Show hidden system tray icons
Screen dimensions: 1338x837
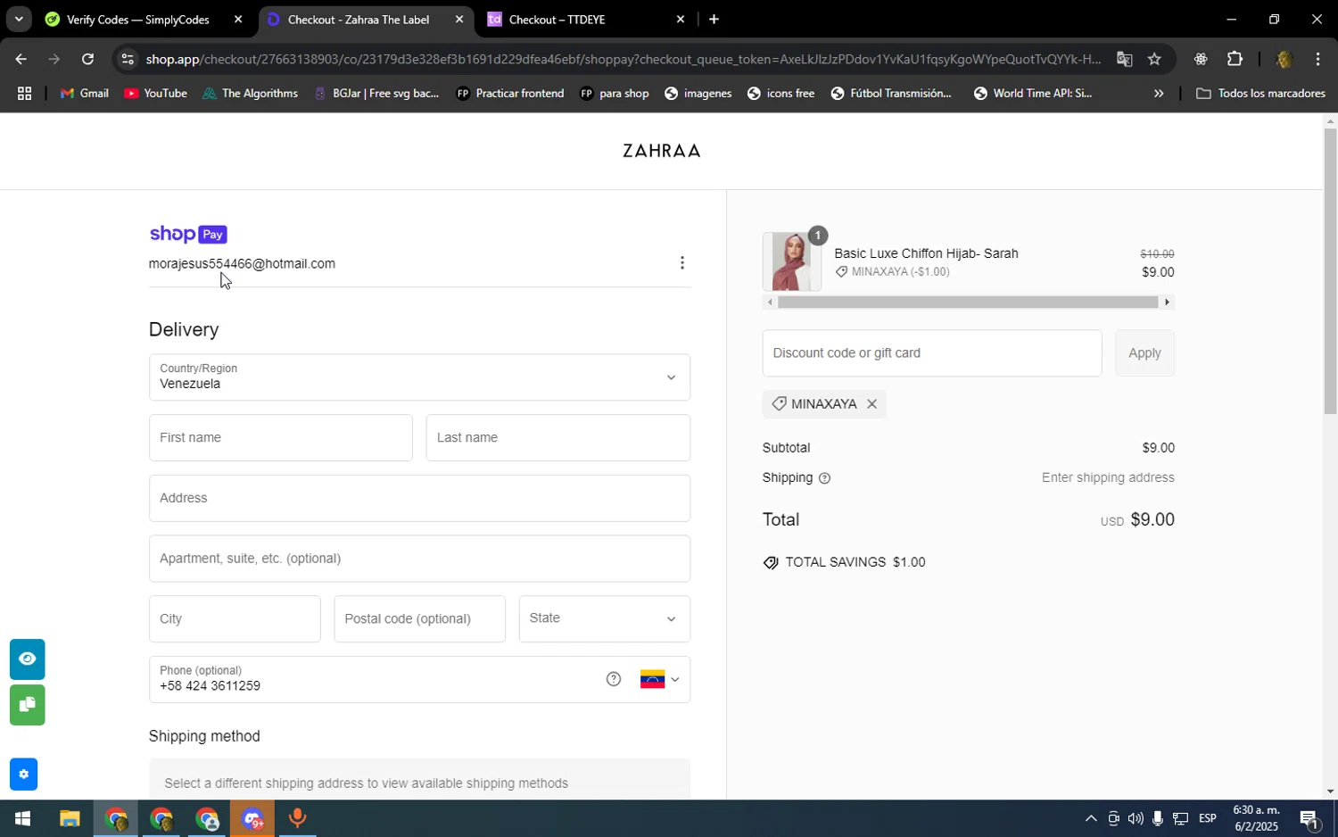[x=1090, y=819]
